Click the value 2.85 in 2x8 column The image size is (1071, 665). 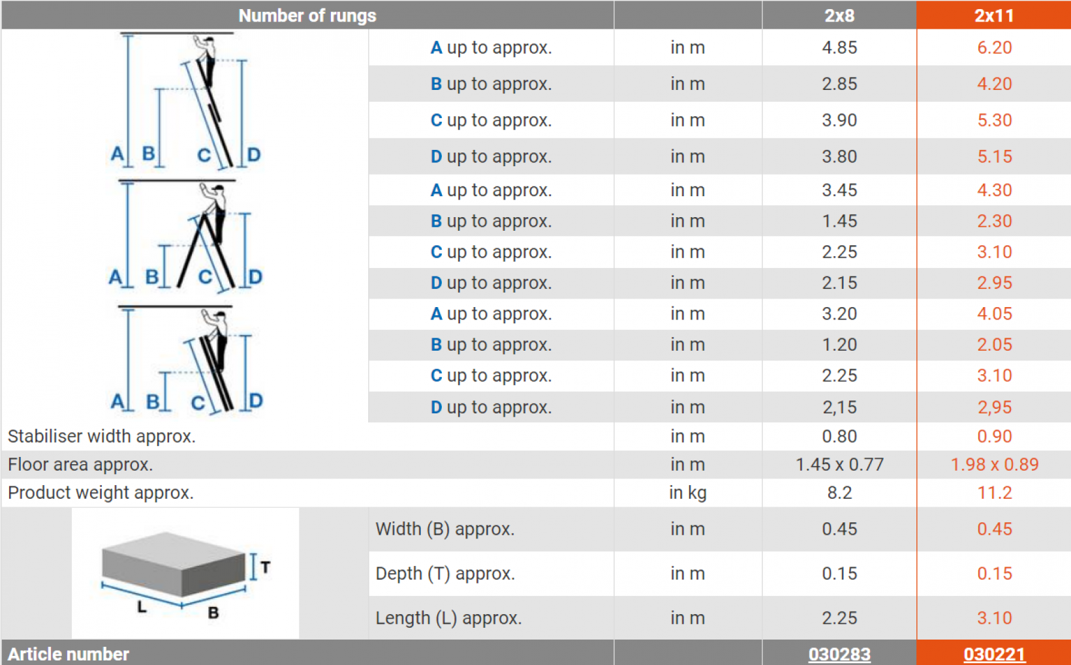click(839, 84)
